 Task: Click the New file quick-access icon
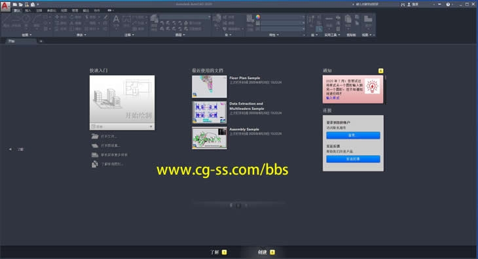pos(14,5)
